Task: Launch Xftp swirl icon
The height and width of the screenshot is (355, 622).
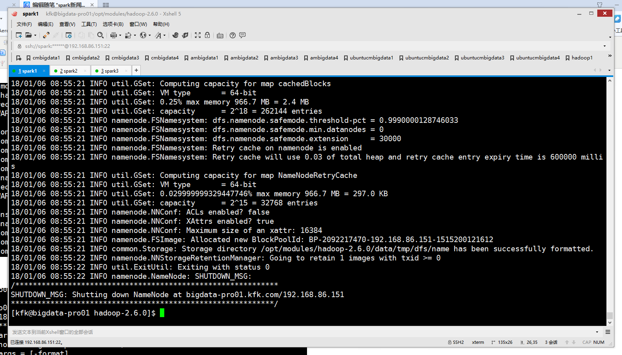Action: click(x=175, y=35)
